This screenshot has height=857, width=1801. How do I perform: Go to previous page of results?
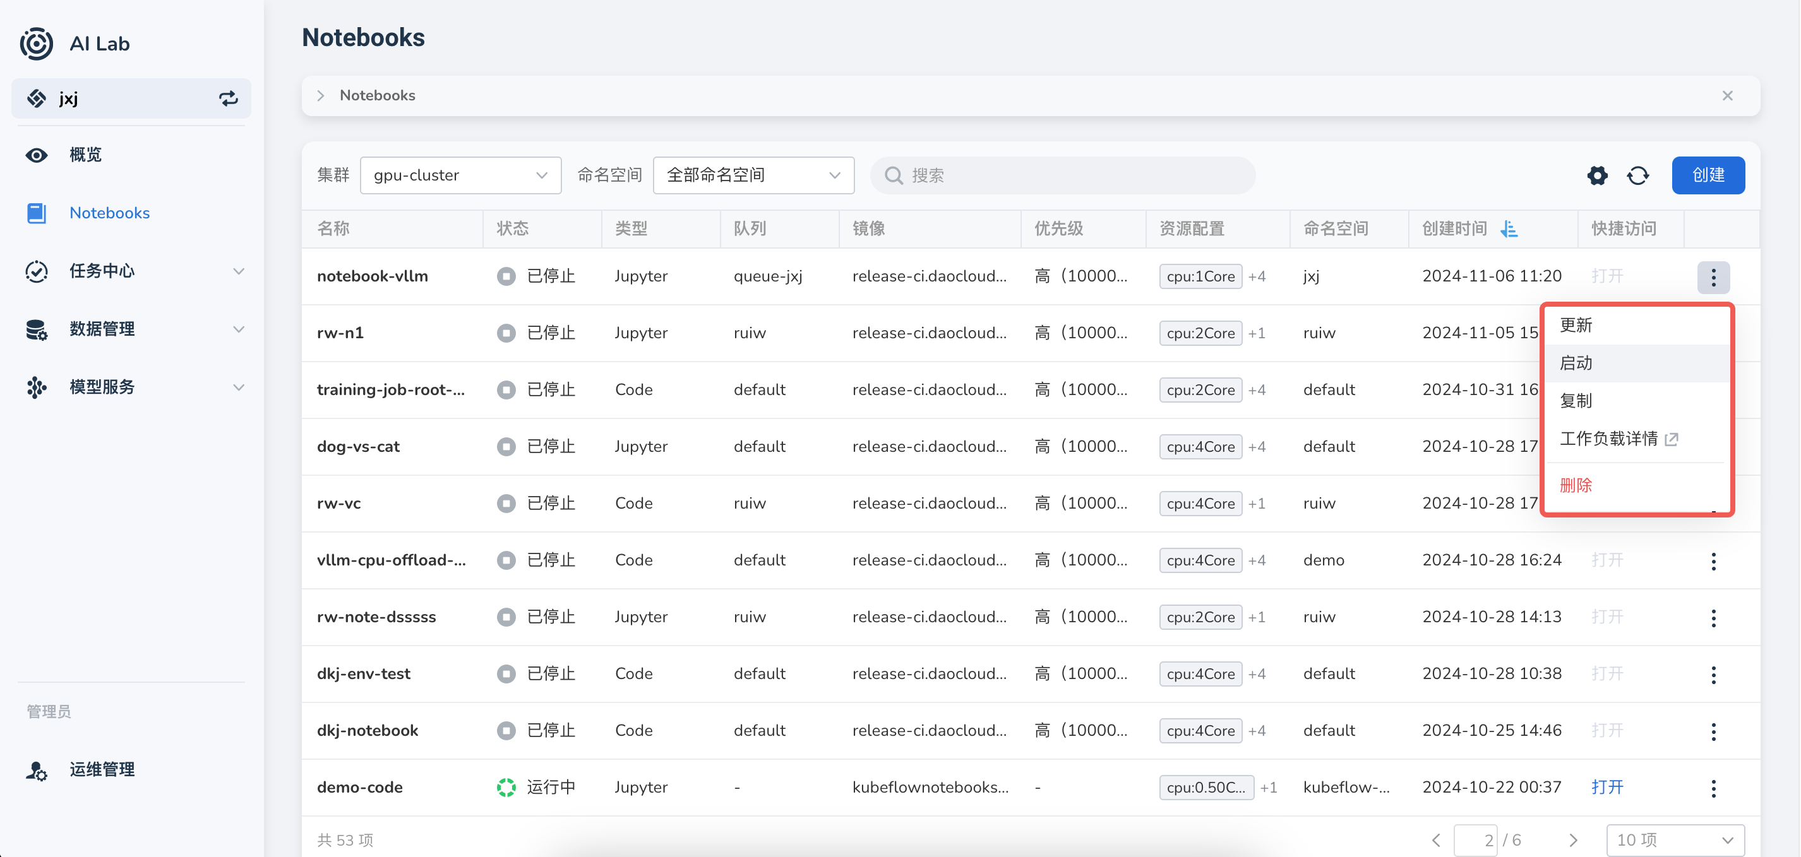[x=1436, y=840]
